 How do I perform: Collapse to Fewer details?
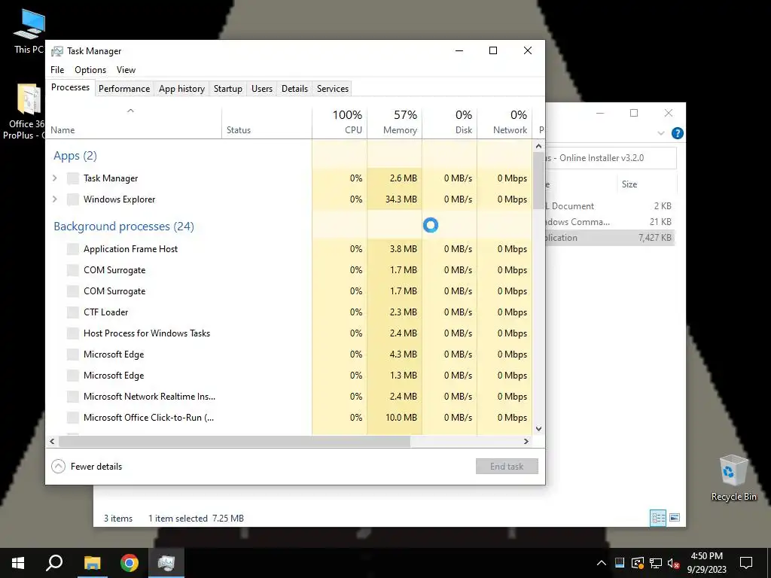point(87,467)
